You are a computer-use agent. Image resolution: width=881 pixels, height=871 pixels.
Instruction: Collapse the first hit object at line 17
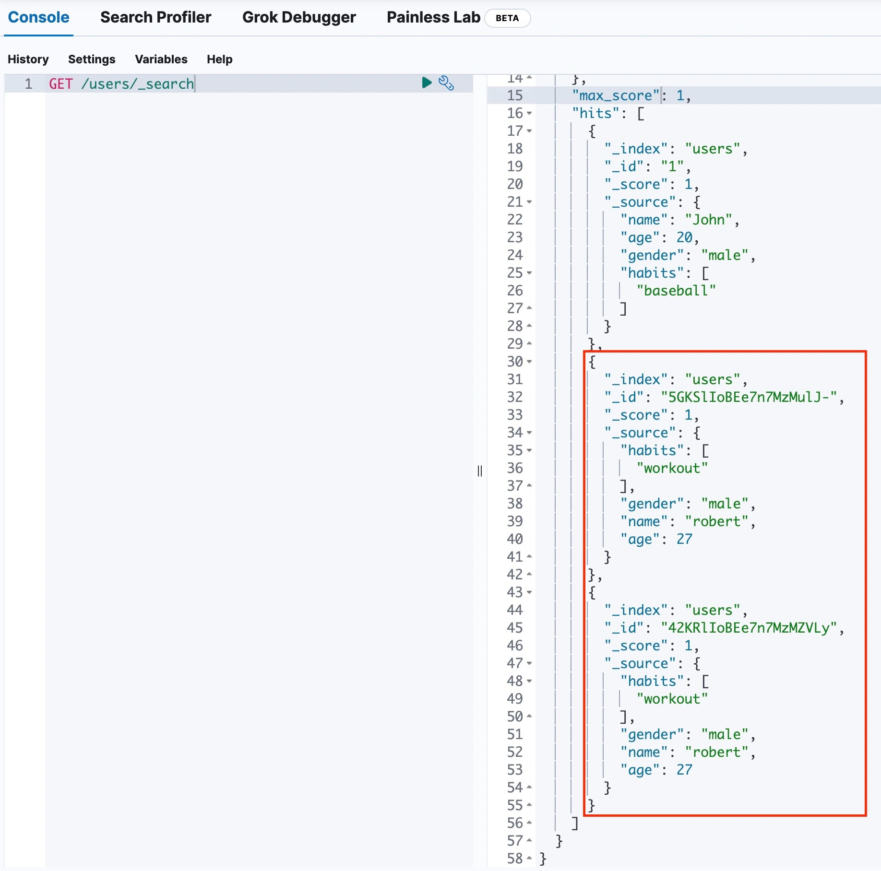(529, 131)
